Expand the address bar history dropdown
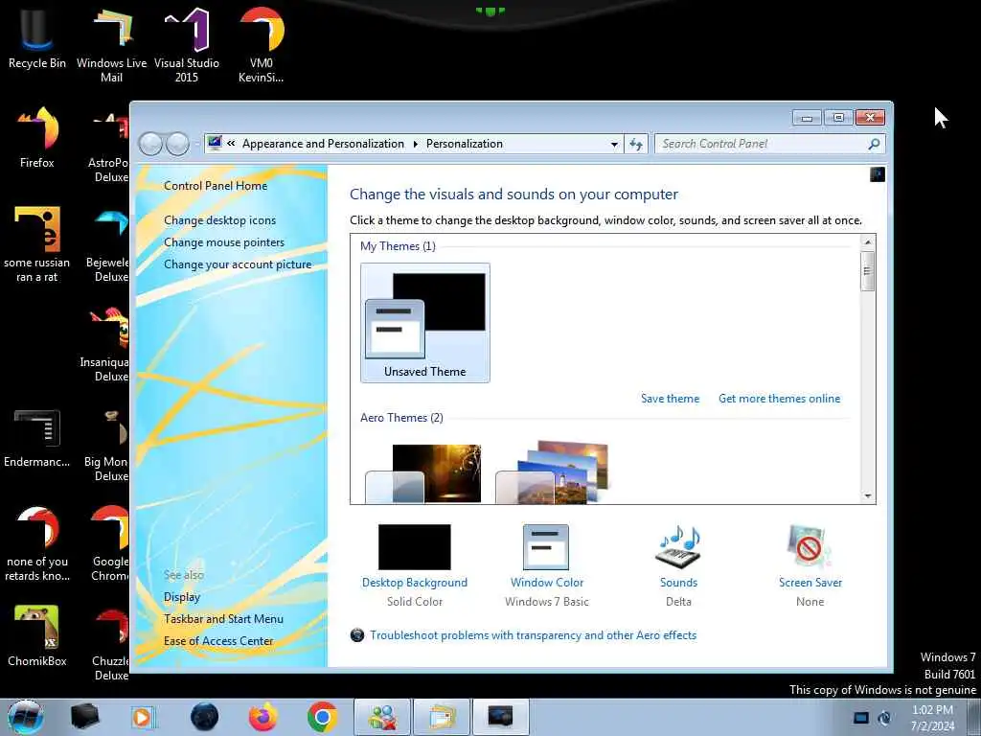 pyautogui.click(x=614, y=144)
